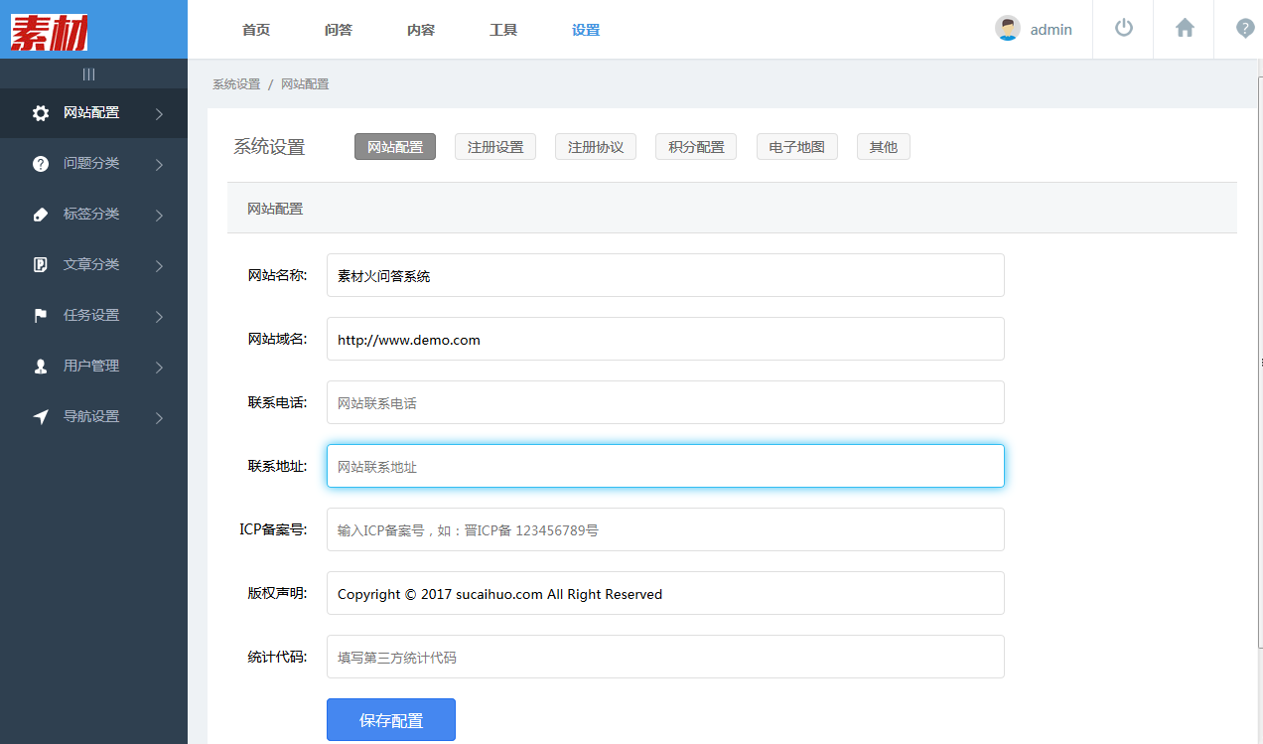Viewport: 1263px width, 744px height.
Task: Open the 设置 top menu
Action: coord(586,30)
